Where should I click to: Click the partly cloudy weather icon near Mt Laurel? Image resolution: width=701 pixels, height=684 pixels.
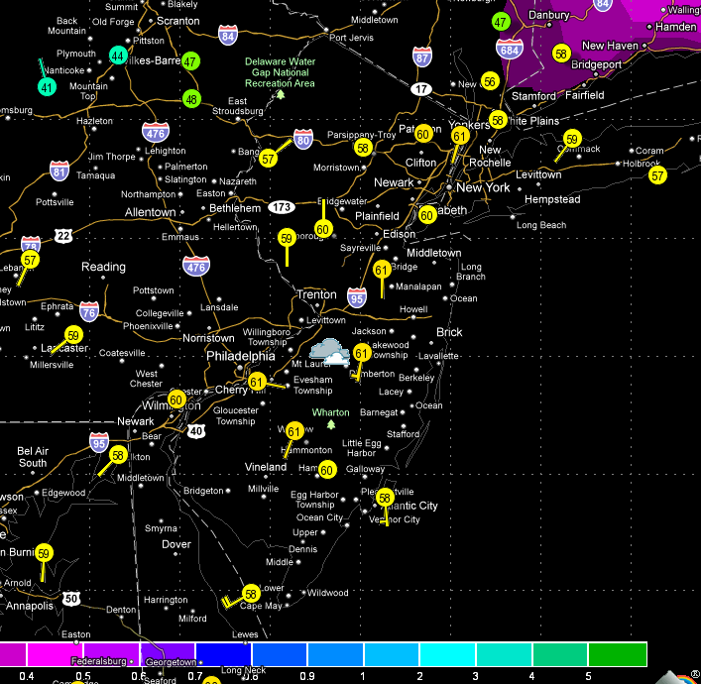[328, 352]
